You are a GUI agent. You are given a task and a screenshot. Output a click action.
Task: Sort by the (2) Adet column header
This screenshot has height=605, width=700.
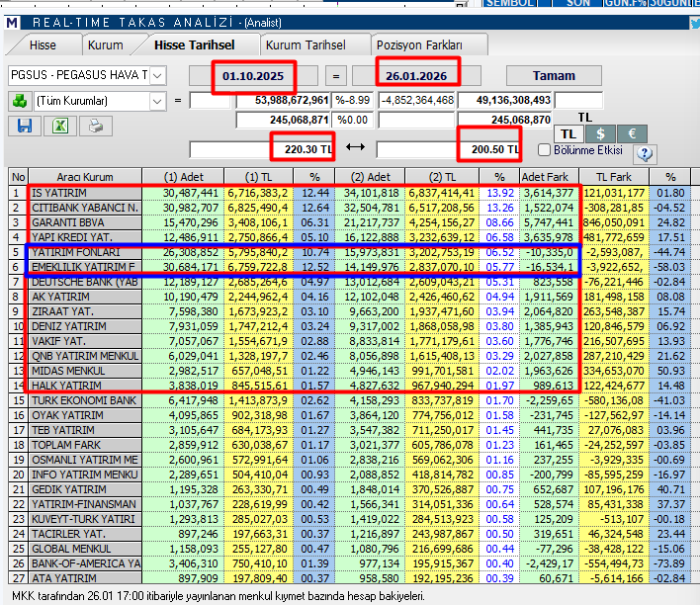370,177
